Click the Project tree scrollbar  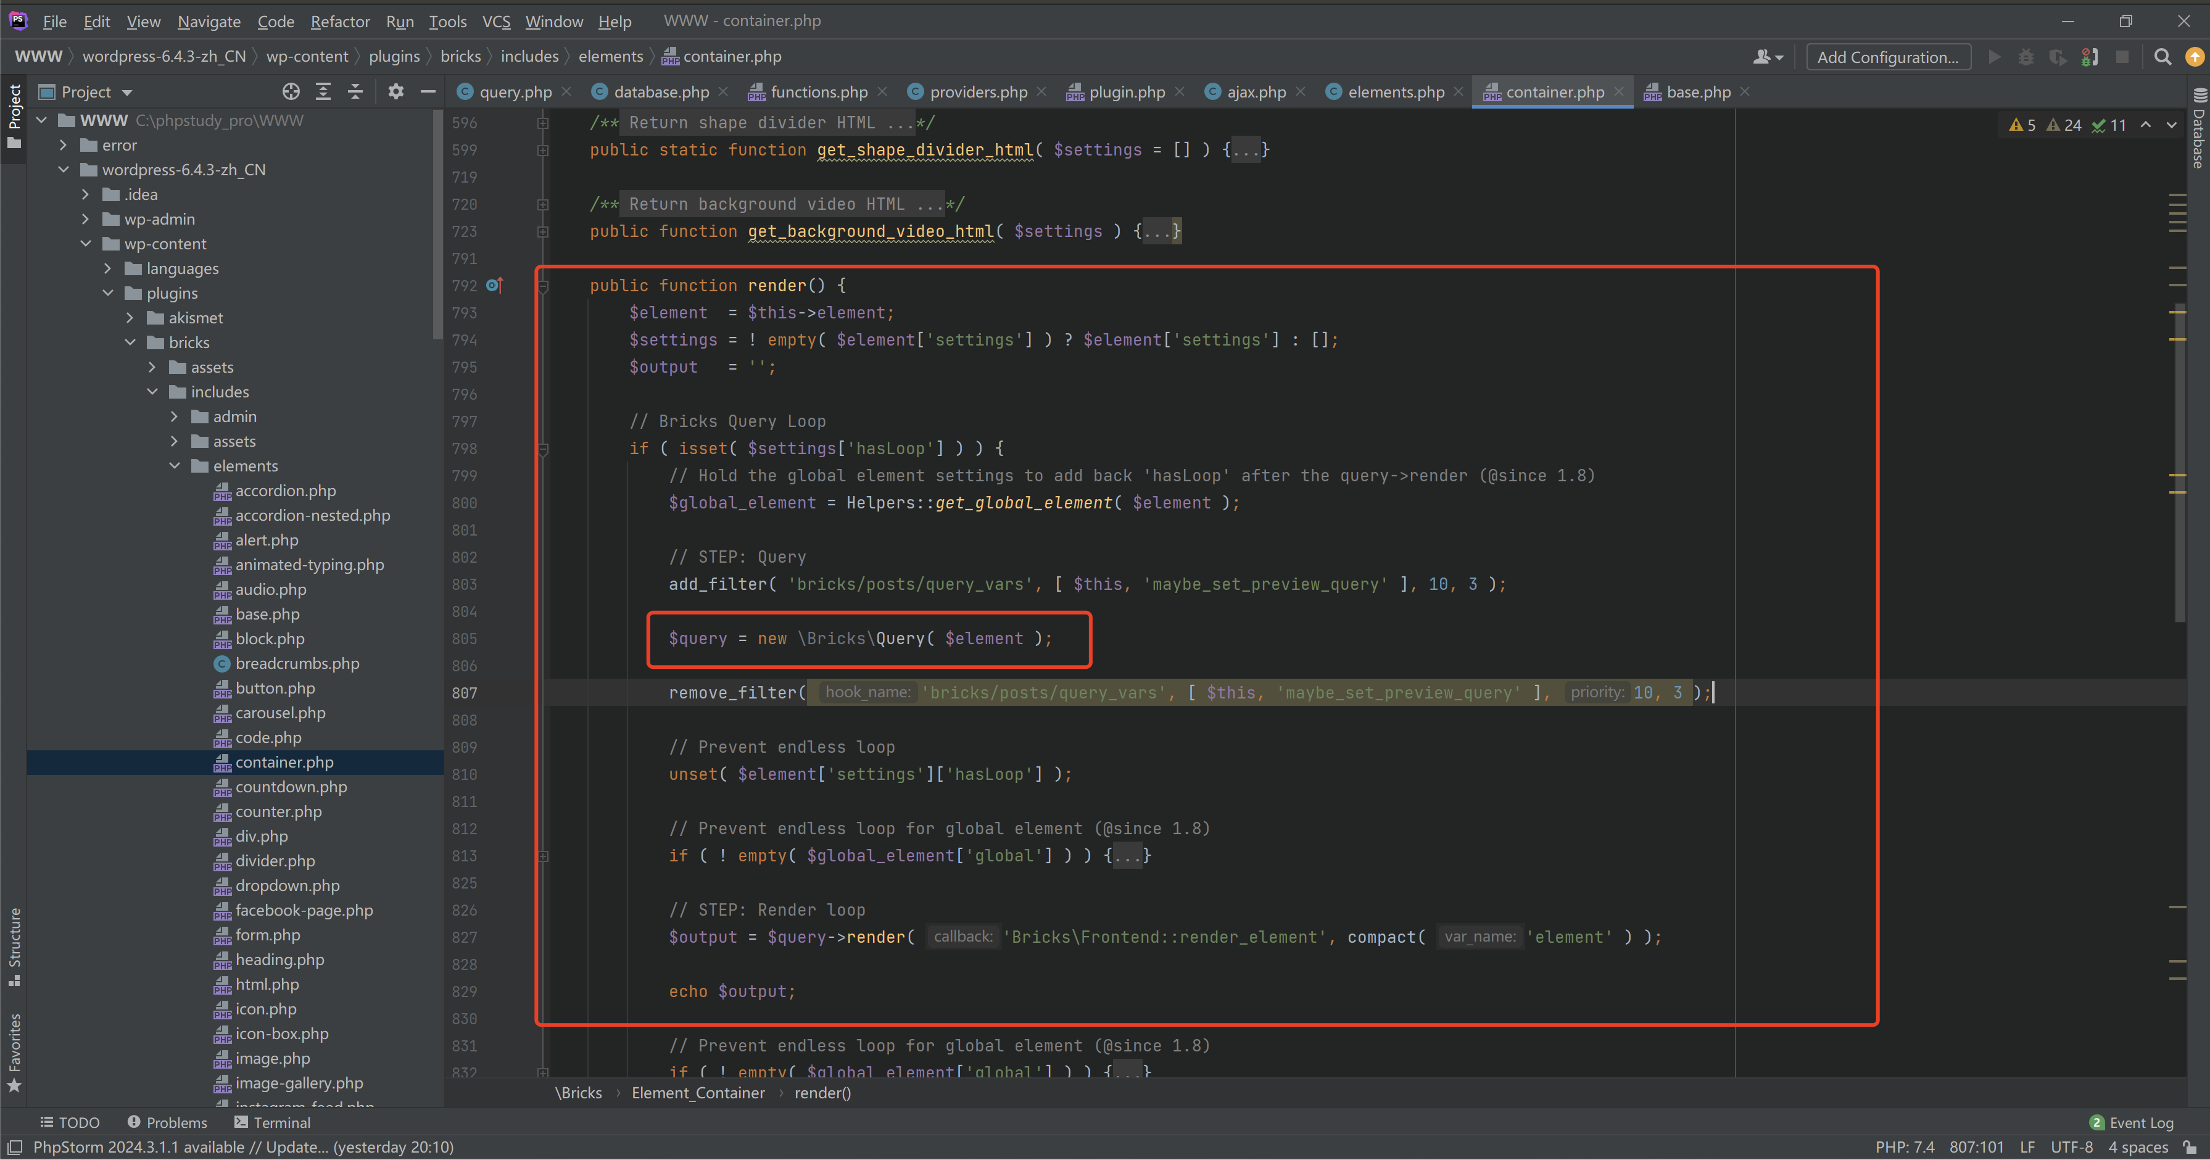[x=439, y=223]
